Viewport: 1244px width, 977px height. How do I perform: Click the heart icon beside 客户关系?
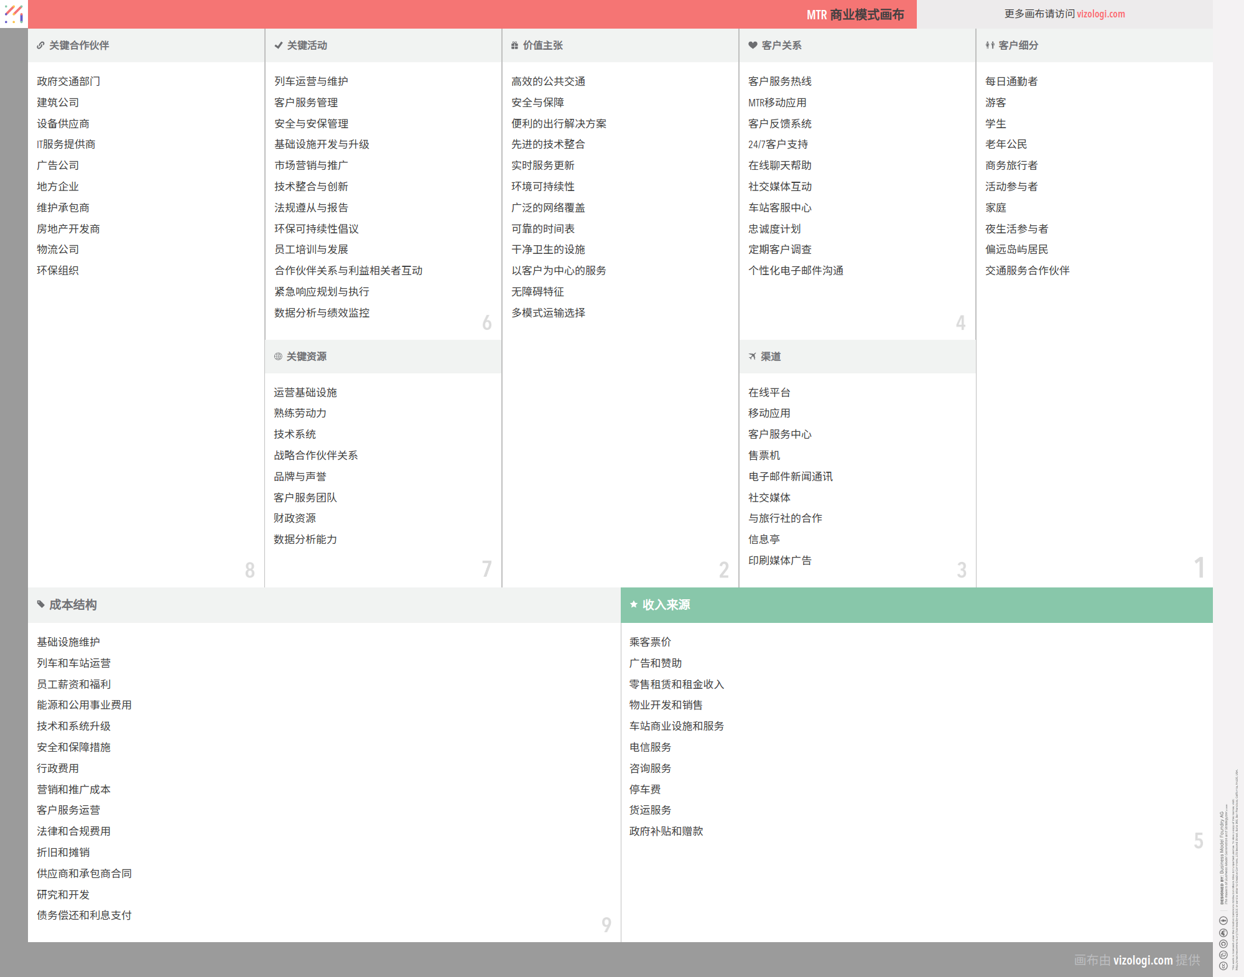(x=753, y=45)
